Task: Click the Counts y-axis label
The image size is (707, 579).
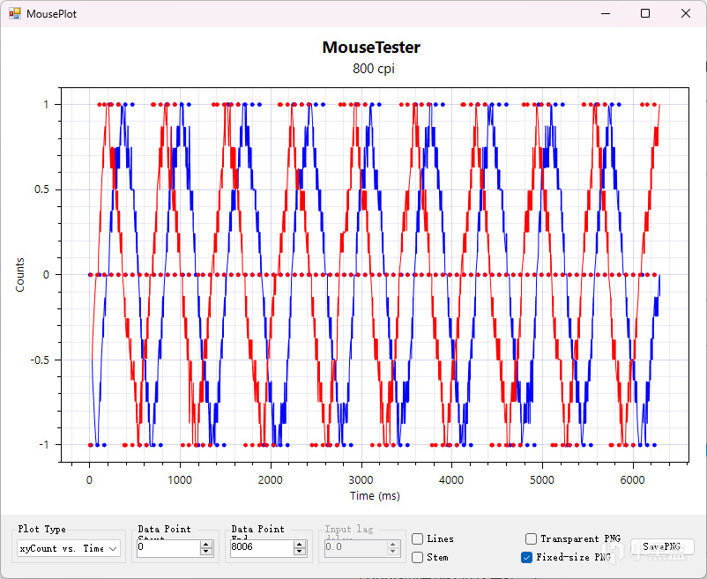Action: pos(20,275)
